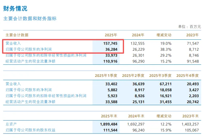
Task: Select Q2 net profit 8,917
Action: (140, 90)
